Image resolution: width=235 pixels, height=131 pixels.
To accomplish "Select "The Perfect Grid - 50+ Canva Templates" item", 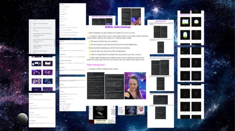I will coord(42,33).
